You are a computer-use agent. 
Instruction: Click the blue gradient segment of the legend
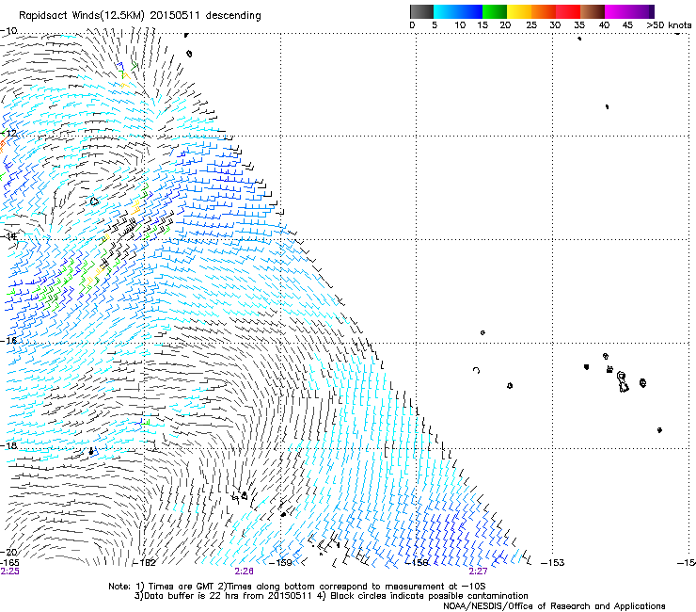pos(458,11)
